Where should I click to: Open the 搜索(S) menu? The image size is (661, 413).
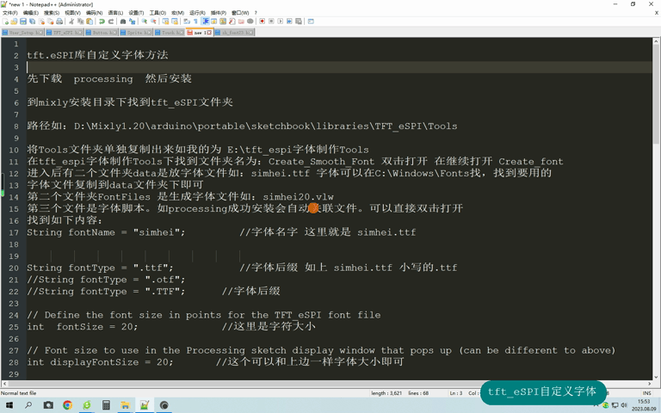52,13
